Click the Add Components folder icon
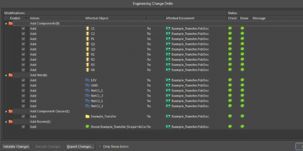The width and height of the screenshot is (303, 151). point(11,23)
